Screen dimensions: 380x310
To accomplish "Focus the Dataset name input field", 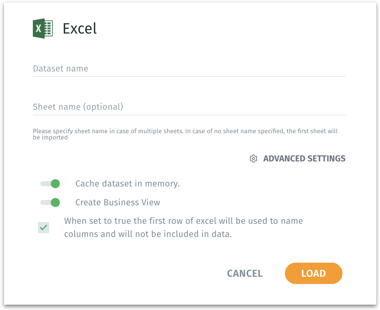I will tap(189, 69).
